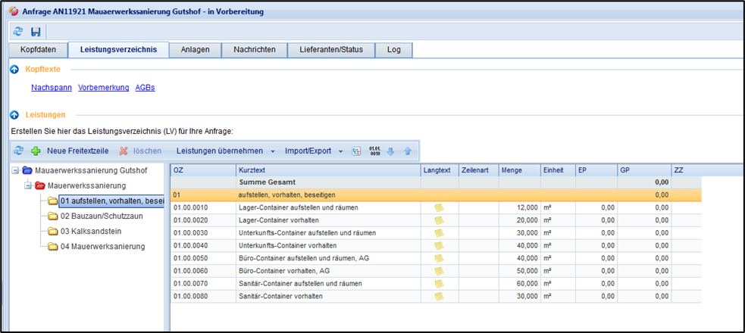The width and height of the screenshot is (745, 333).
Task: Click the Menge cell of Büro-Container vorhalten, AG
Action: point(518,270)
